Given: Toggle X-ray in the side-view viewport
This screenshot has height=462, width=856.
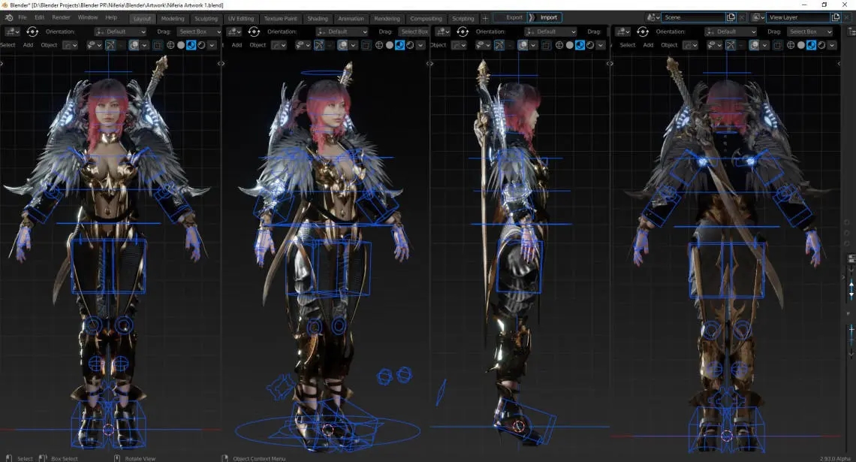Looking at the screenshot, I should [x=546, y=45].
